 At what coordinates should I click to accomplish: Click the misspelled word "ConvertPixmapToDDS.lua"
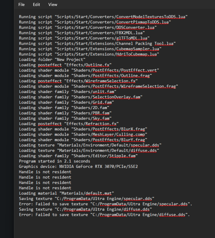pyautogui.click(x=143, y=22)
